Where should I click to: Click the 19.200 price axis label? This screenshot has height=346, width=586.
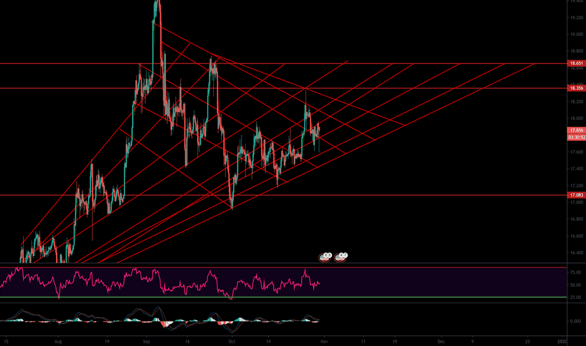coord(577,18)
